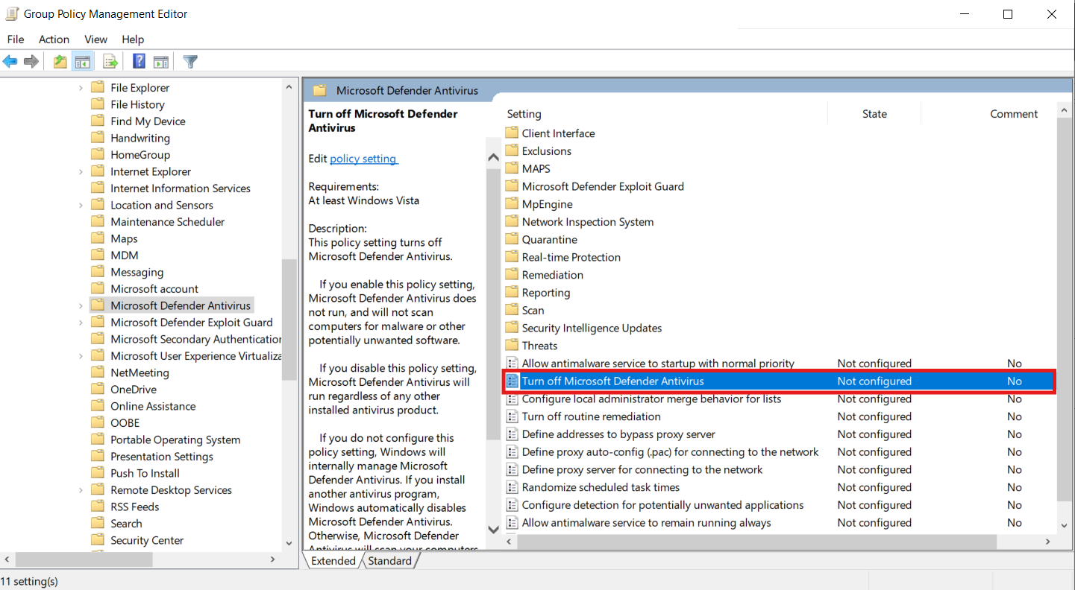Expand the Internet Explorer tree node
The height and width of the screenshot is (590, 1075).
[81, 171]
